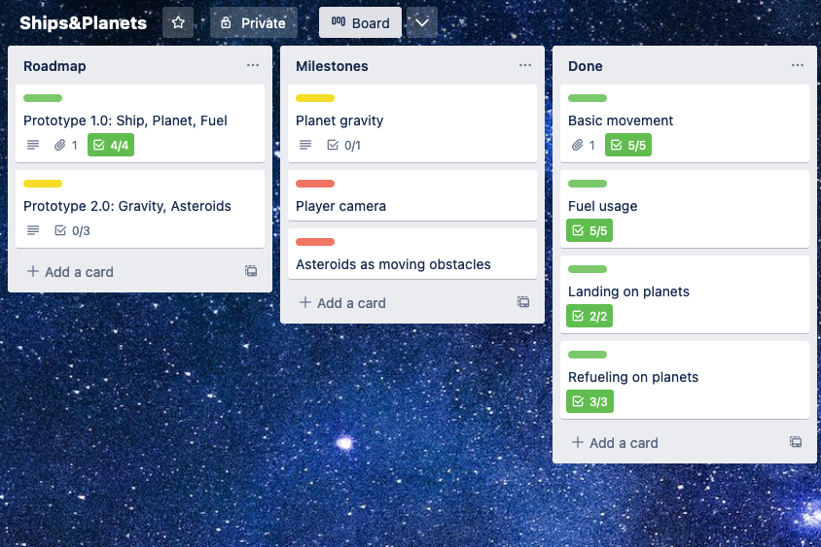This screenshot has height=547, width=821.
Task: Add a card to the Milestones list
Action: point(342,303)
